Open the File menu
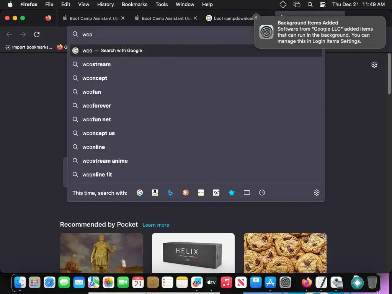392x294 pixels. [49, 5]
